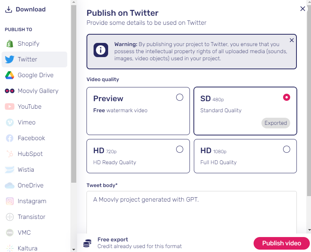
Task: Choose HD 720p radio option
Action: 180,149
